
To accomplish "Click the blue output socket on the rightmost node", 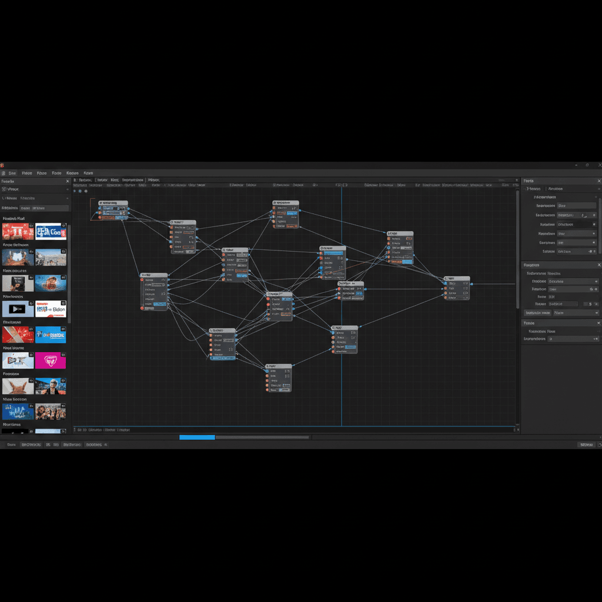I will [x=472, y=284].
